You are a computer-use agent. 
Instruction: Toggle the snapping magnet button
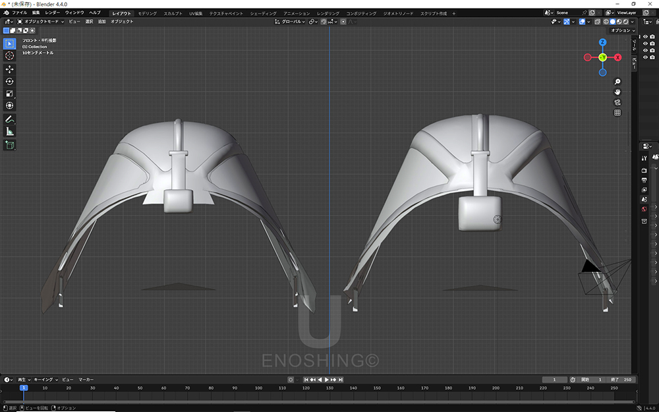324,22
